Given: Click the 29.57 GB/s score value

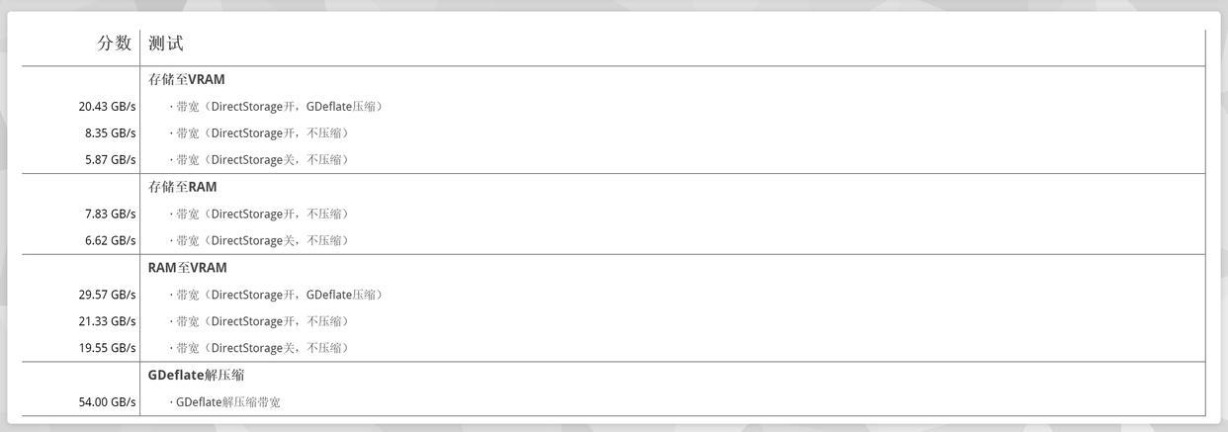Looking at the screenshot, I should pos(107,296).
